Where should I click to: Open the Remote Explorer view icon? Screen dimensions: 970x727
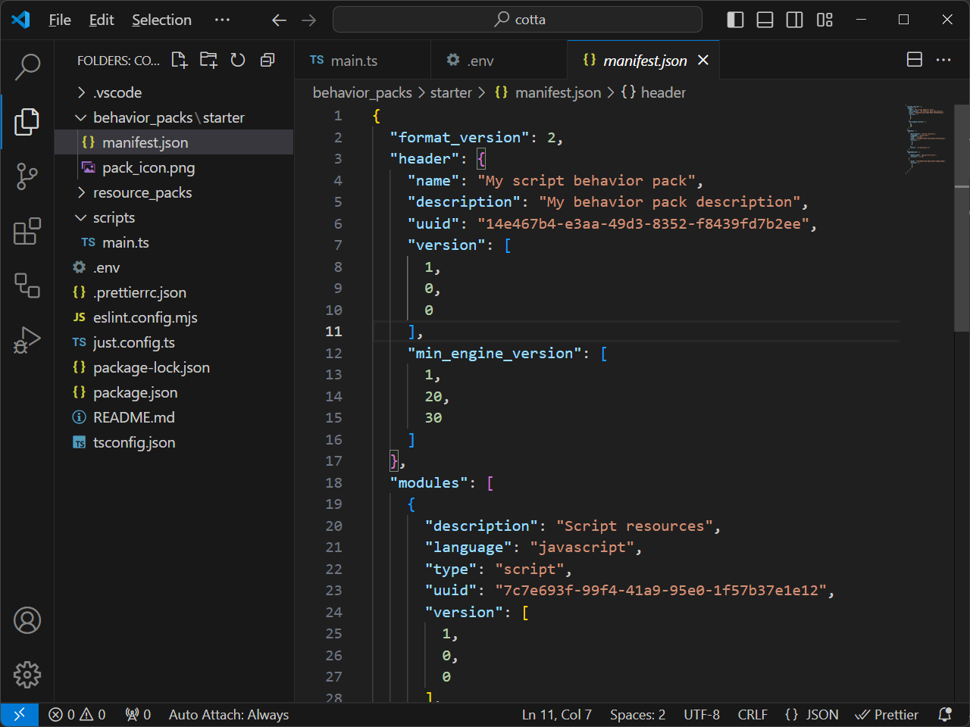(x=27, y=285)
